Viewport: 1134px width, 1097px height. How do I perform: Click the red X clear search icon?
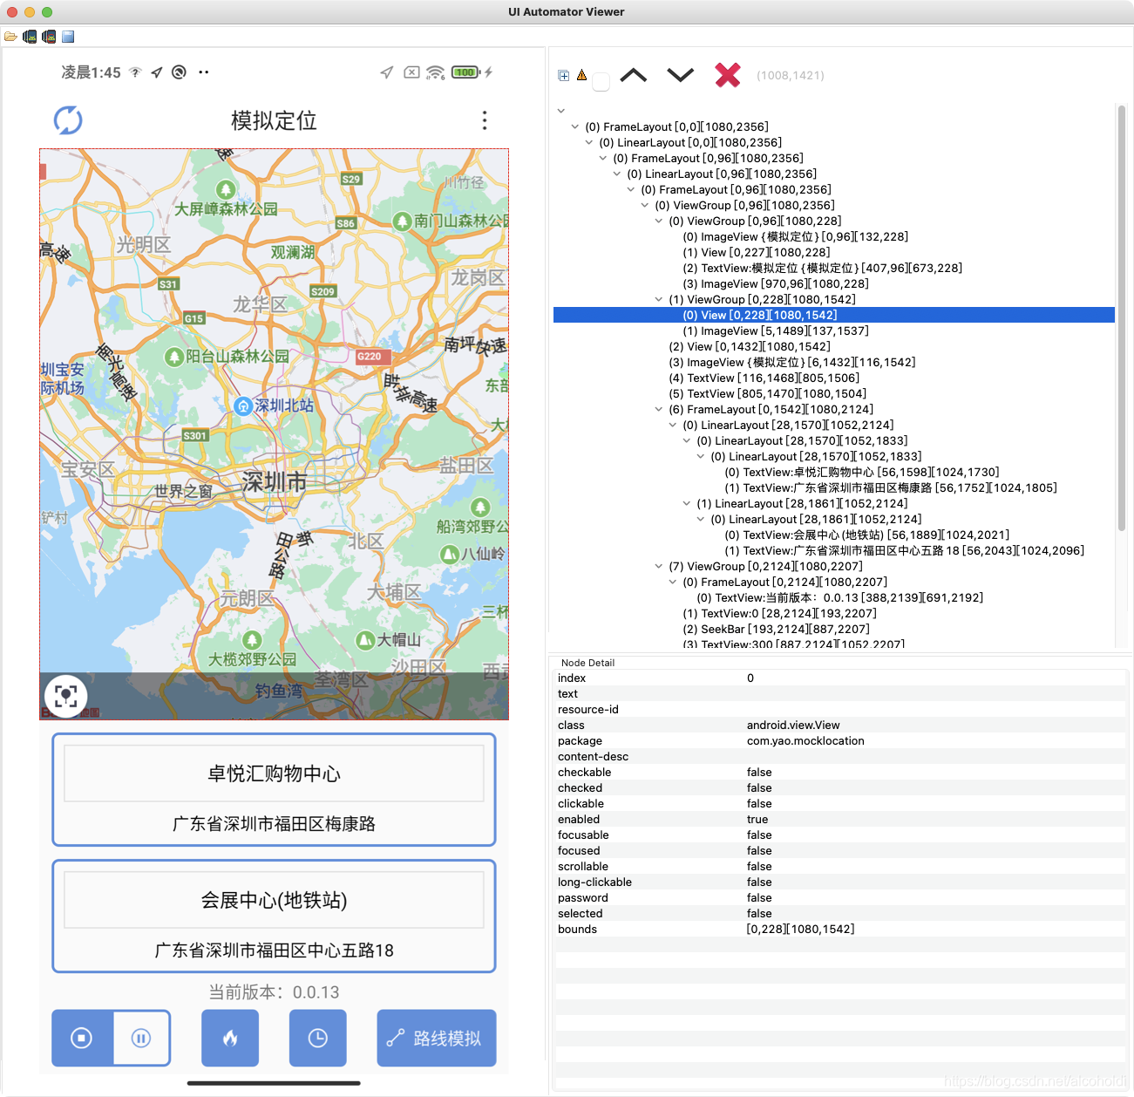728,75
